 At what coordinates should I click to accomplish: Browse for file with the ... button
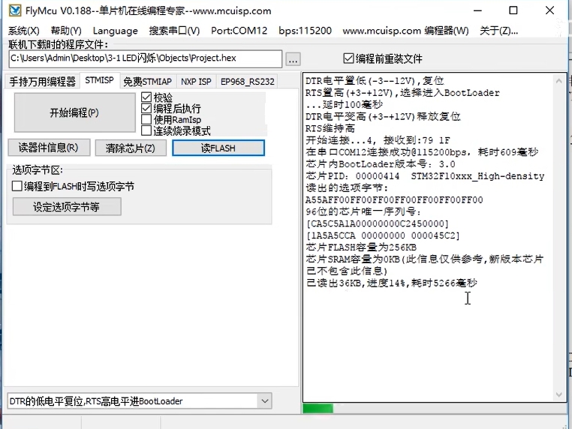293,59
